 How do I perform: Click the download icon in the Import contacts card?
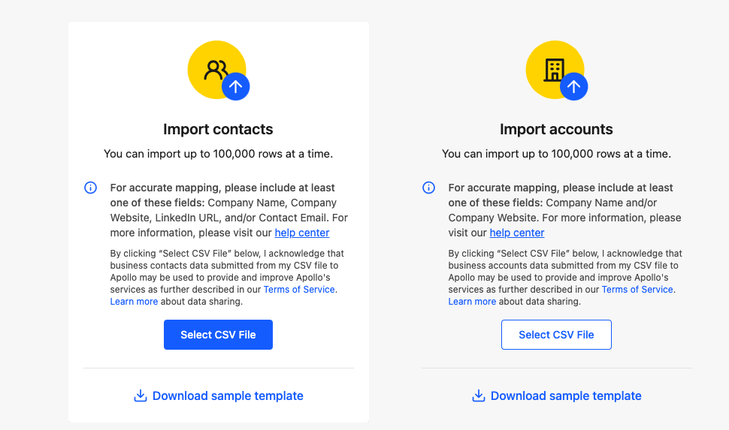pos(140,395)
